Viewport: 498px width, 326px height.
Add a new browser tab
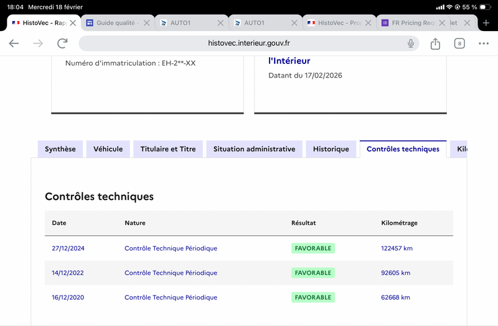486,23
